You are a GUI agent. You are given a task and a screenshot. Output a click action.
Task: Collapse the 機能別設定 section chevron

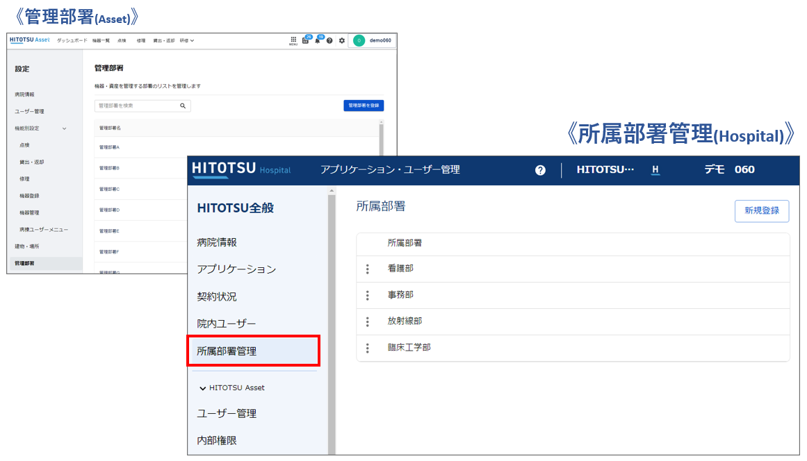tap(65, 128)
